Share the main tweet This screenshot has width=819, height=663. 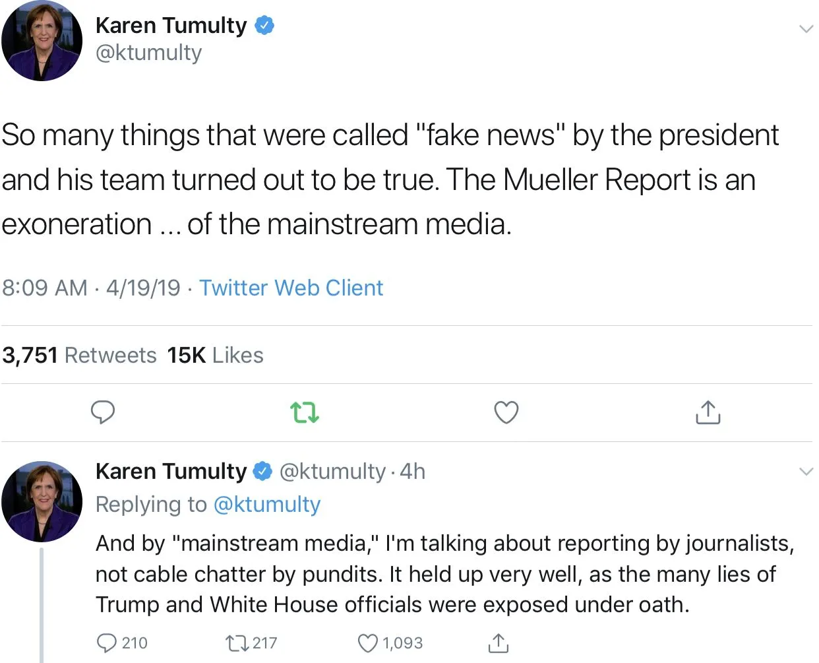click(x=708, y=412)
